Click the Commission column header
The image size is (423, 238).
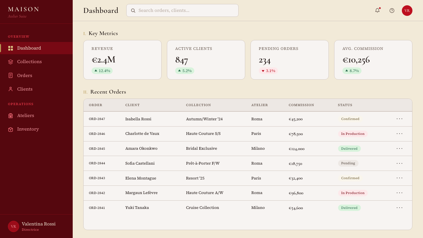pyautogui.click(x=301, y=105)
